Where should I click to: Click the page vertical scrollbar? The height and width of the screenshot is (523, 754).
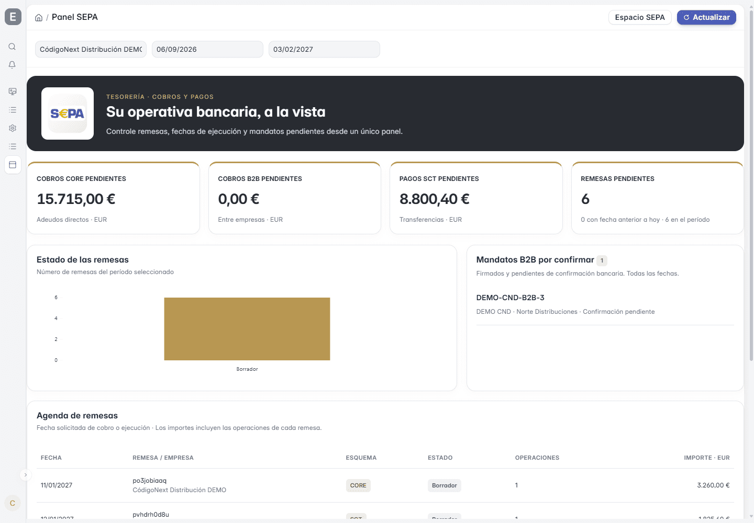tap(751, 185)
